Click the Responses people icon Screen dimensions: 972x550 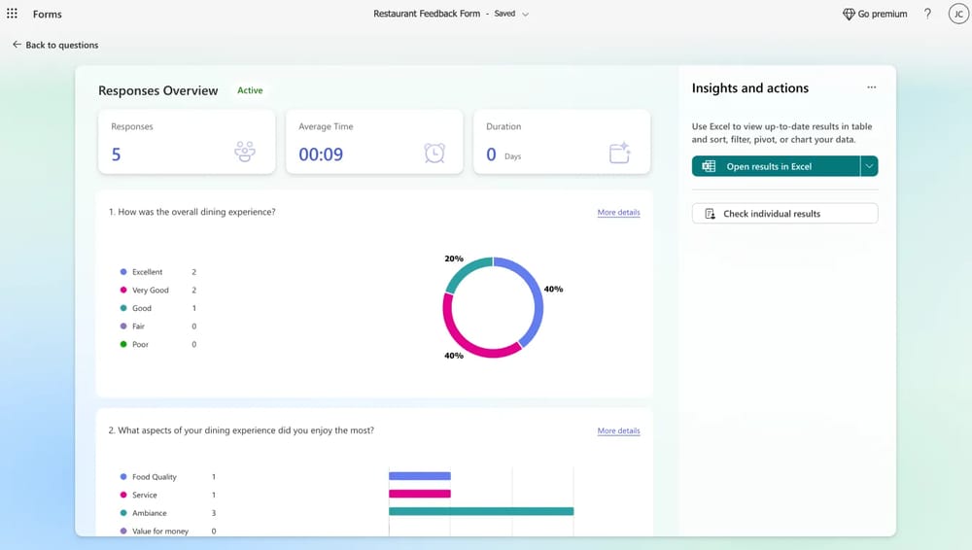[x=245, y=152]
